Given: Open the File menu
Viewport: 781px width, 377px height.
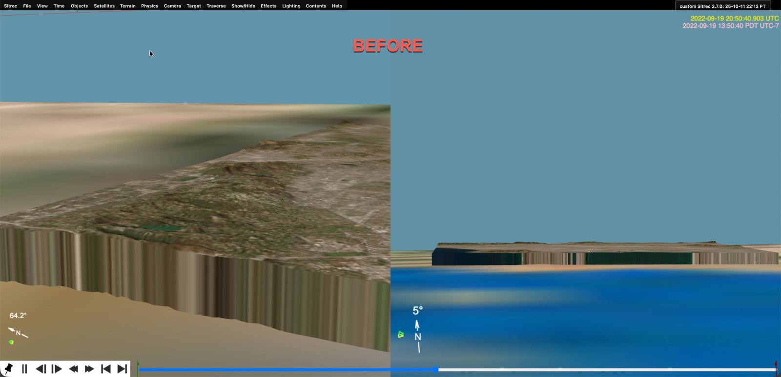Looking at the screenshot, I should click(x=27, y=6).
